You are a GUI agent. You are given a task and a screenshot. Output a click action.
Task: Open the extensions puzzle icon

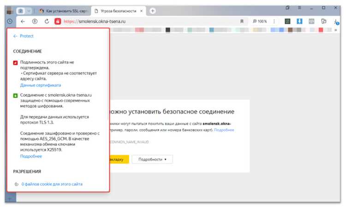(323, 21)
